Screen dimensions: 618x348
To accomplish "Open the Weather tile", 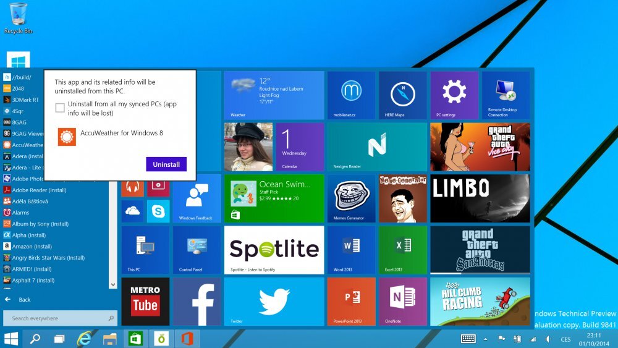I will tap(274, 95).
